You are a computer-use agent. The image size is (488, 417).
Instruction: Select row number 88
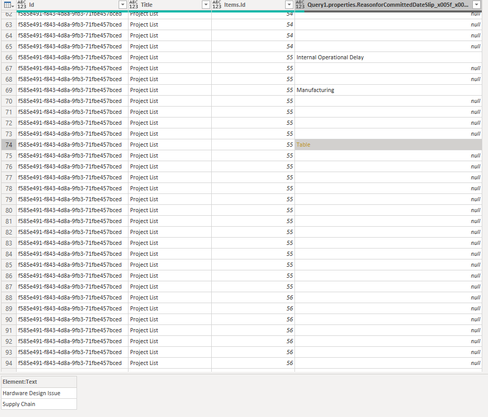pyautogui.click(x=9, y=297)
